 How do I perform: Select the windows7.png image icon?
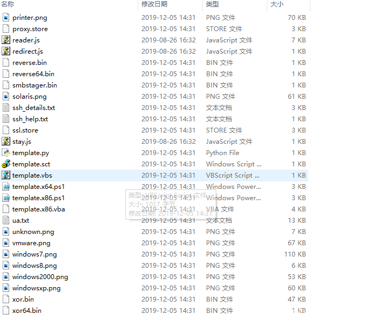click(6, 254)
